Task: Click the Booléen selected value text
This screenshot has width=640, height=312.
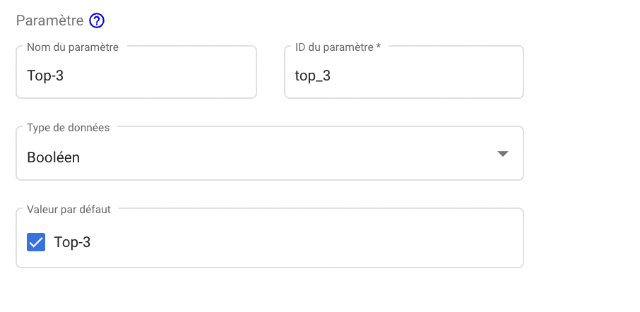Action: [54, 157]
